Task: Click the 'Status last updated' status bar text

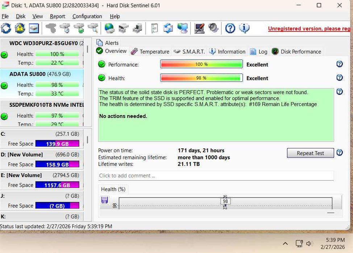Action: coord(56,226)
